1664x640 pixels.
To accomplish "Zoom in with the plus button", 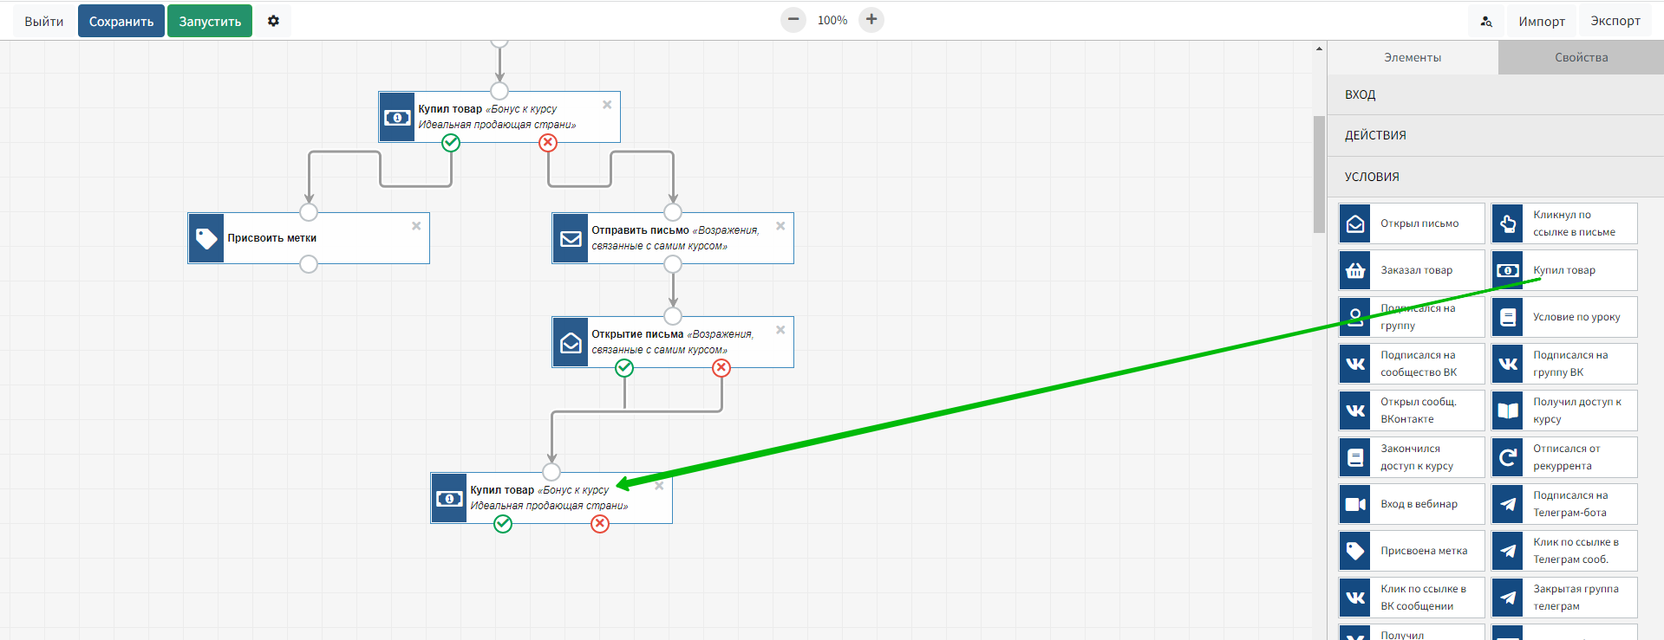I will point(871,20).
